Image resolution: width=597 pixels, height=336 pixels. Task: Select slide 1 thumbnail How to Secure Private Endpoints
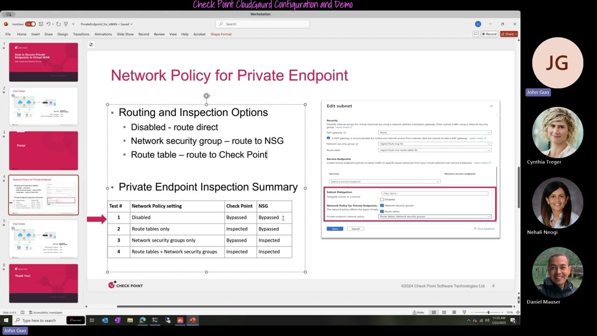click(43, 62)
